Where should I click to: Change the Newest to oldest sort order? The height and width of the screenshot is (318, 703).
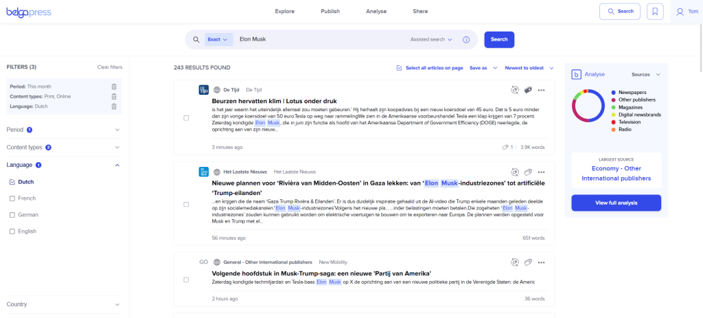(x=529, y=68)
